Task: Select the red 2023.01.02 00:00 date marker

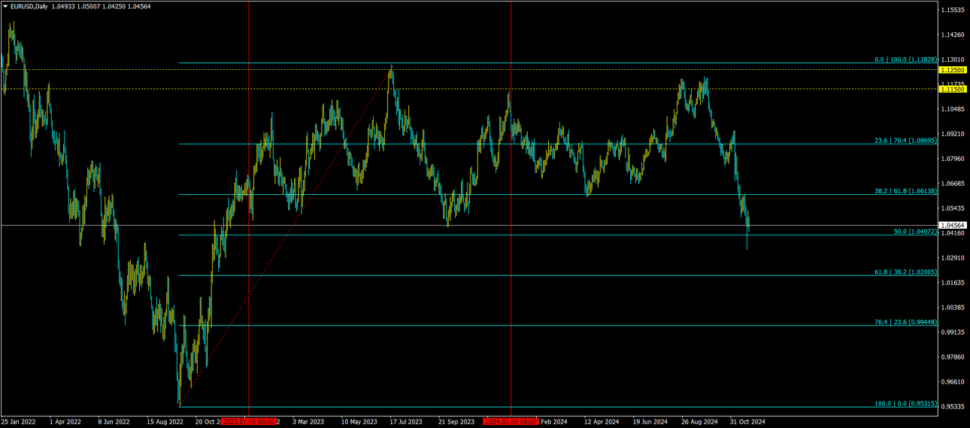Action: pyautogui.click(x=249, y=422)
